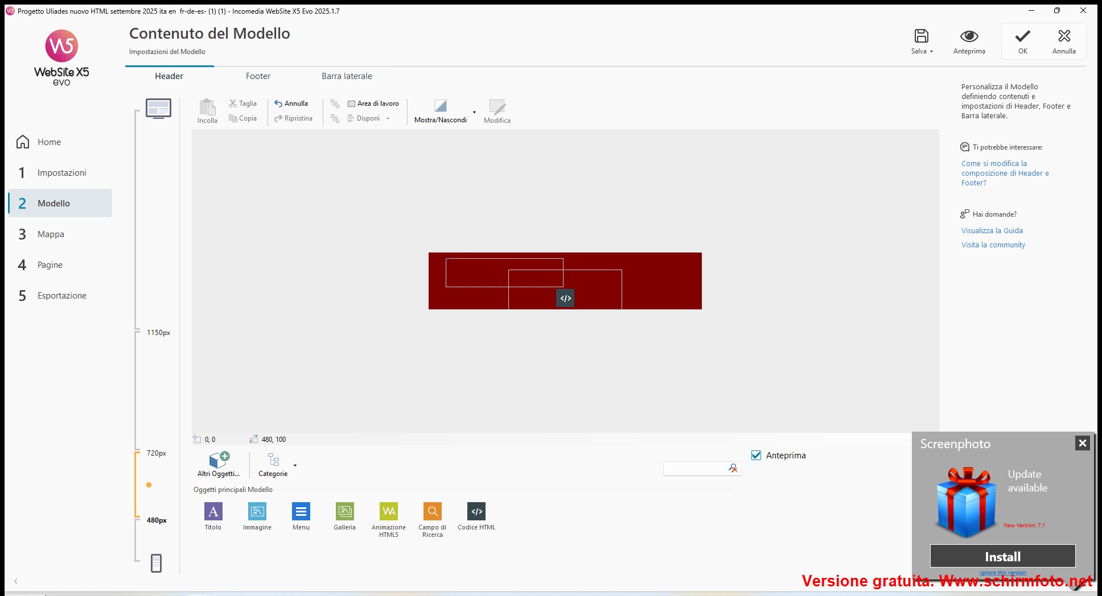The height and width of the screenshot is (596, 1102).
Task: Switch to the Footer tab
Action: 258,76
